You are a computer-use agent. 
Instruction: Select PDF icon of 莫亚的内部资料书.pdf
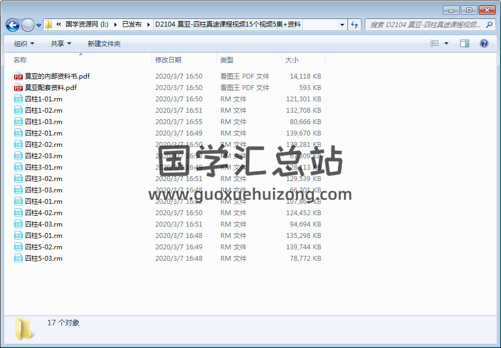point(18,76)
